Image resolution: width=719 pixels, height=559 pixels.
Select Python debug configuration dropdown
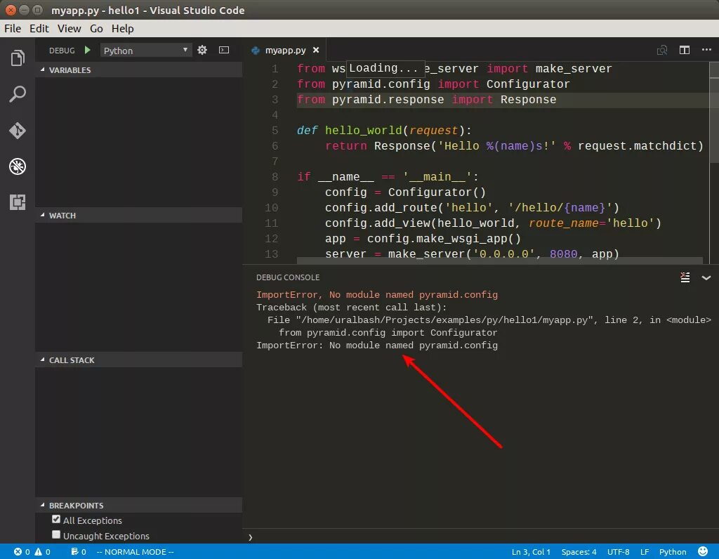coord(145,51)
